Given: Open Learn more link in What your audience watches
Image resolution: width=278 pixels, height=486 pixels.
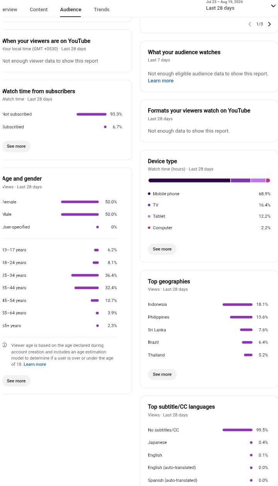Looking at the screenshot, I should click(x=161, y=81).
